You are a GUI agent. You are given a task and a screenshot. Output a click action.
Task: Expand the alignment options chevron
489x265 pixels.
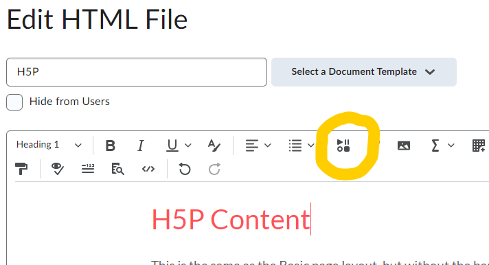(268, 146)
